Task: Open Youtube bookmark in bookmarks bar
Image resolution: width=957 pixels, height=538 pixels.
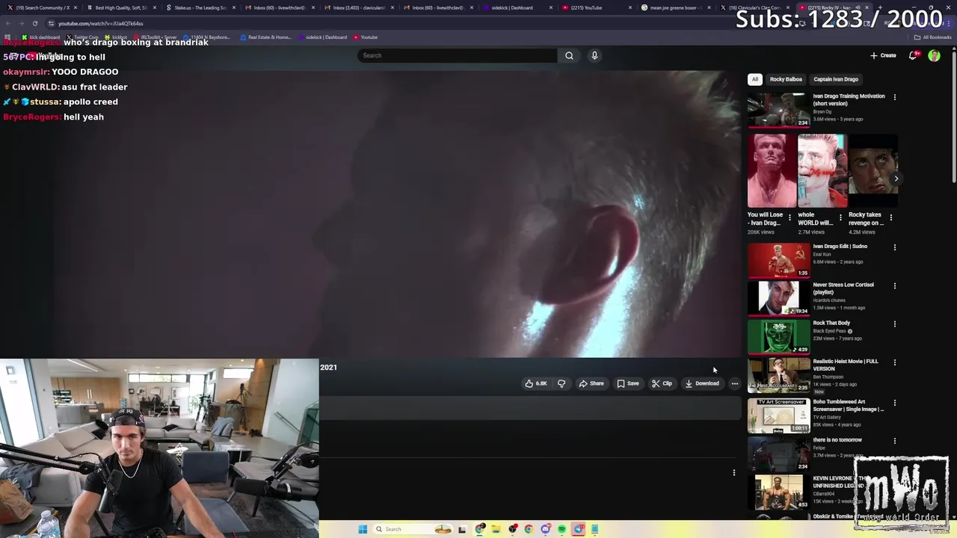Action: (366, 37)
